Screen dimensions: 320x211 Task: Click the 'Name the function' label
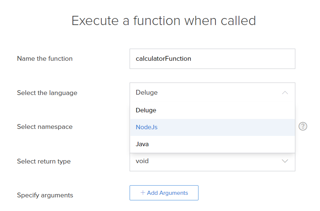tap(45, 59)
